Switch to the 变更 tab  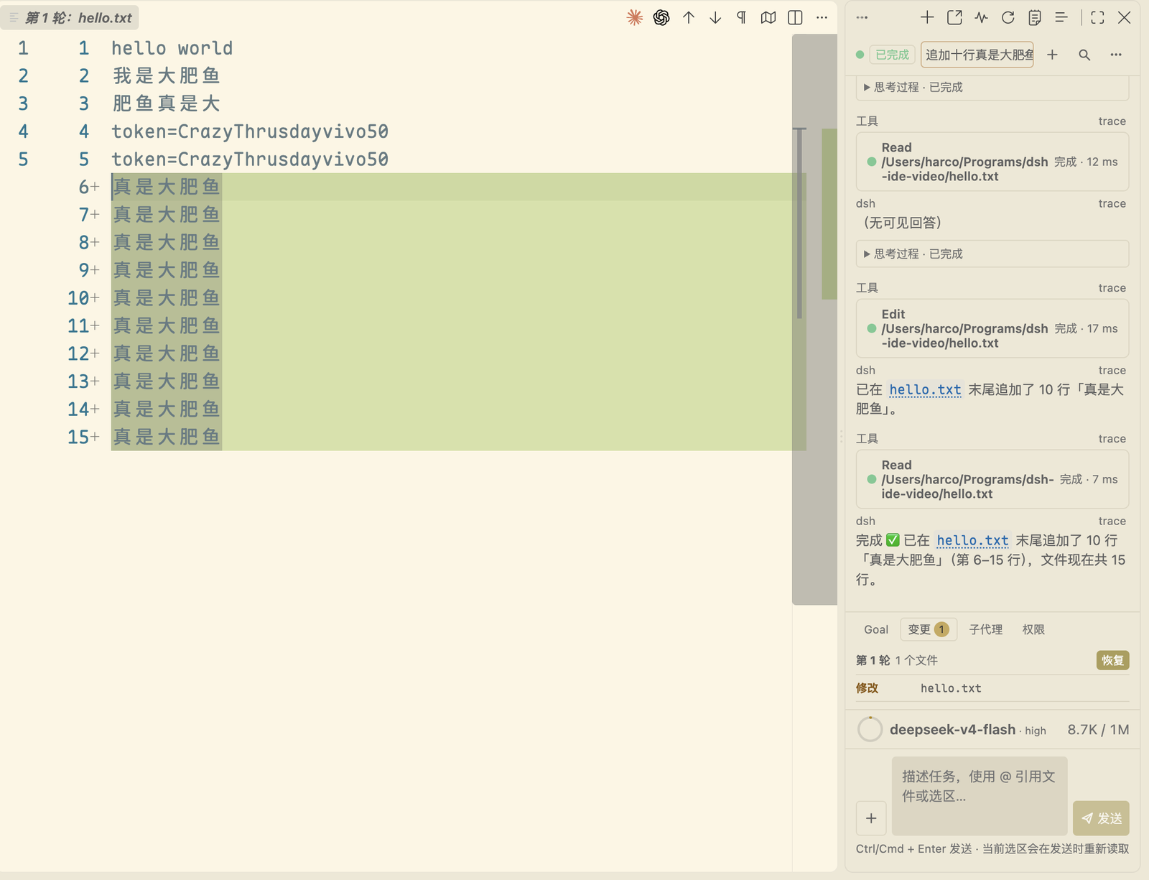pyautogui.click(x=929, y=629)
